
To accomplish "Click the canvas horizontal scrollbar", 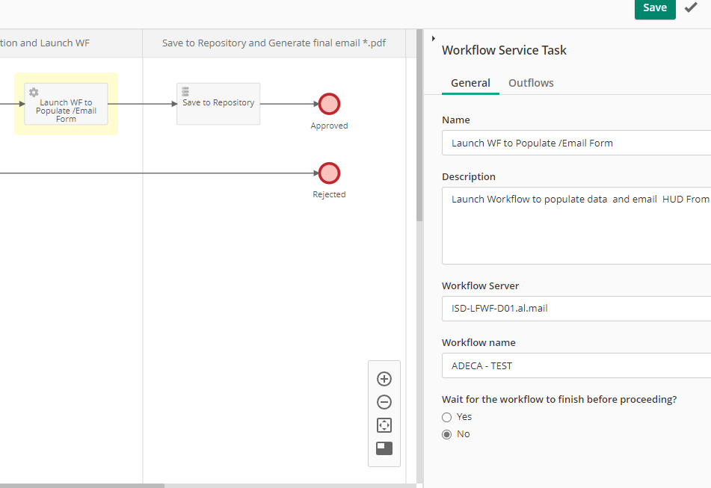I will 82,485.
